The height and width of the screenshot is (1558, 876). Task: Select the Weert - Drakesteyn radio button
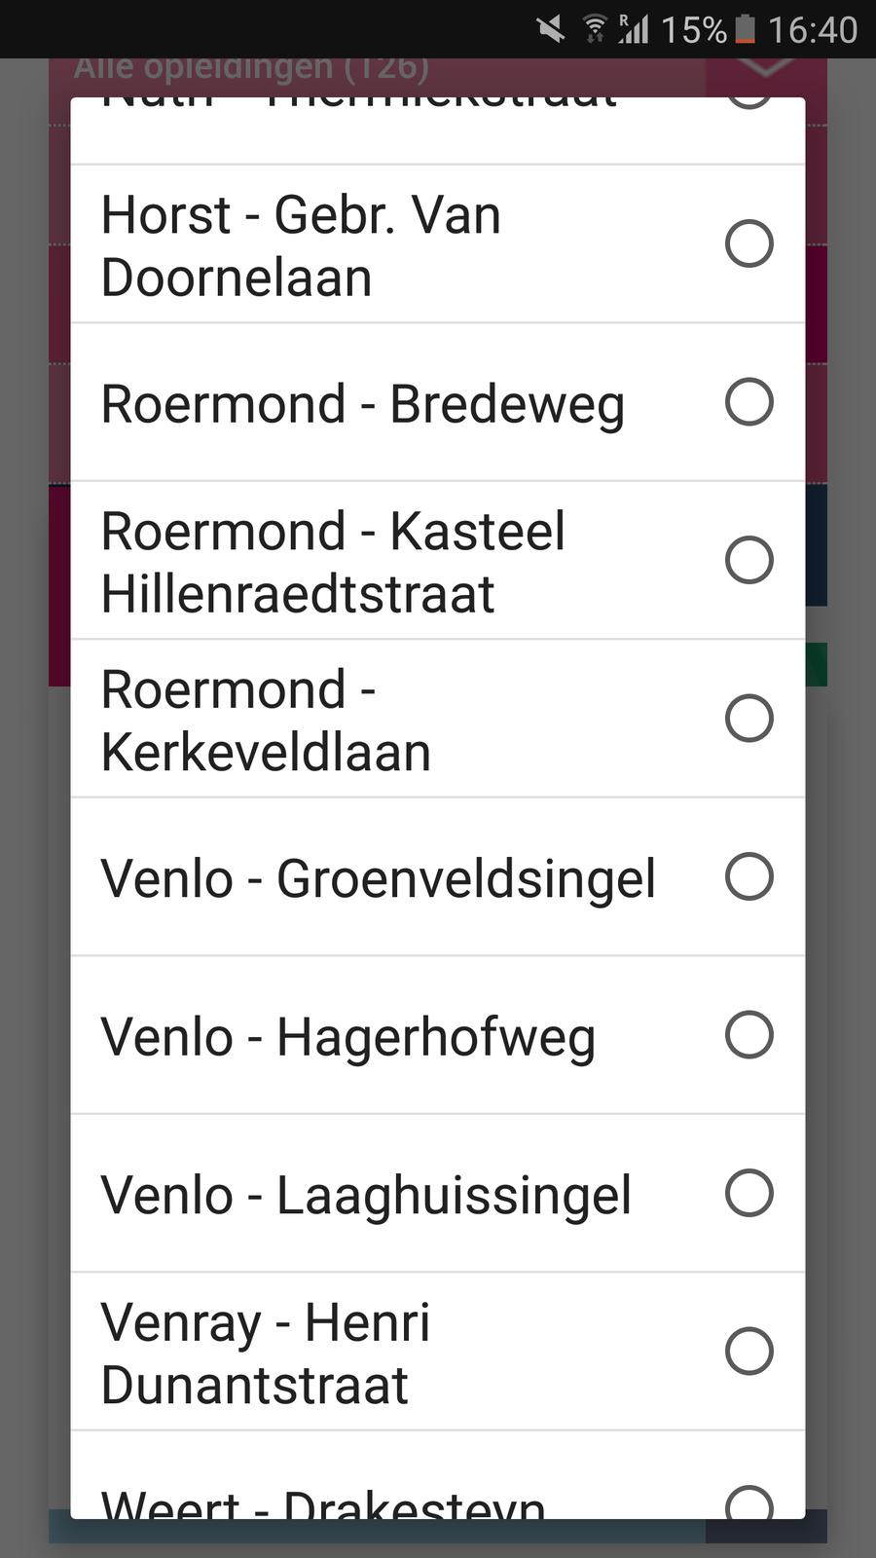[748, 1504]
